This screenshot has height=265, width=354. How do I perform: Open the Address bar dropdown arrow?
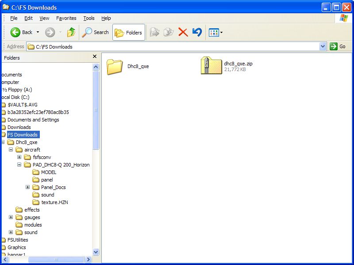point(323,46)
